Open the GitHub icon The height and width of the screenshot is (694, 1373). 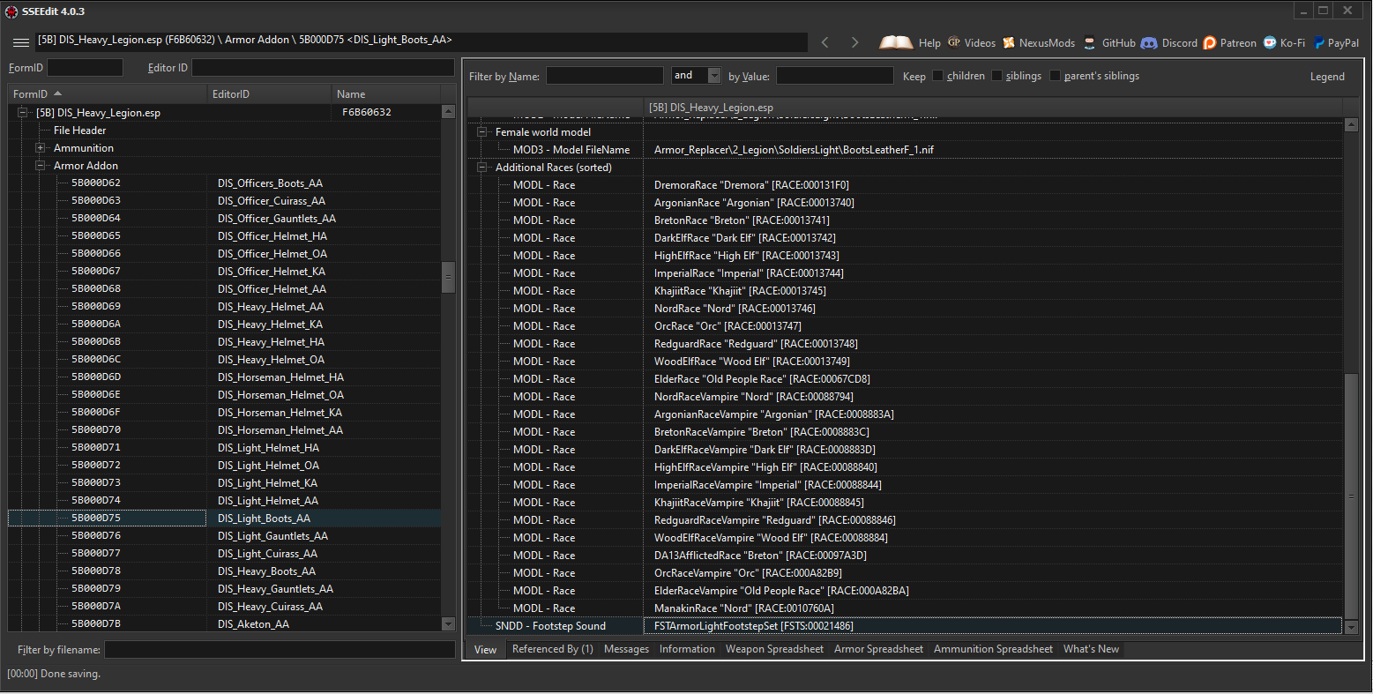1090,42
